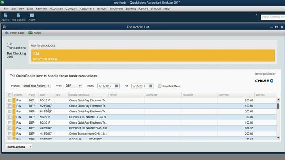Check the 5/2/2017 transaction checkbox
This screenshot has width=285, height=160.
click(x=10, y=123)
